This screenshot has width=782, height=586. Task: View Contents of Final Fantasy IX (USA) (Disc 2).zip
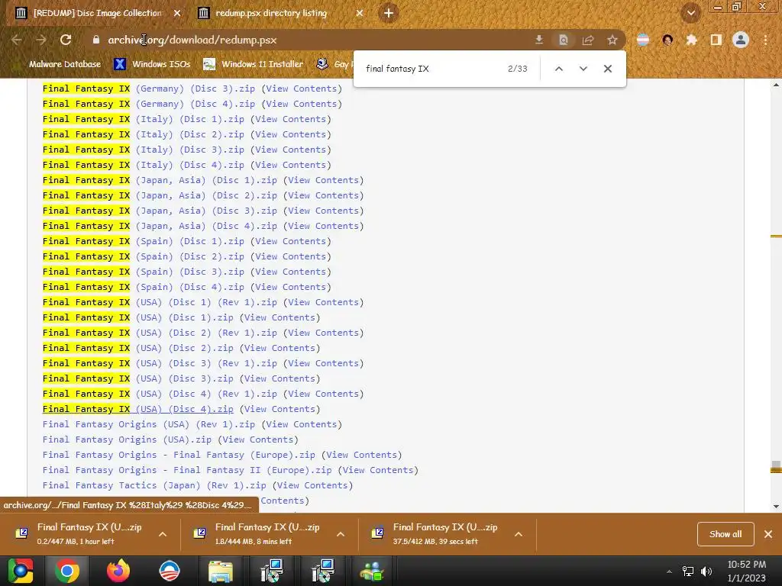280,348
